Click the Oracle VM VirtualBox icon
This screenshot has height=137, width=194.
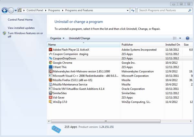[50, 89]
